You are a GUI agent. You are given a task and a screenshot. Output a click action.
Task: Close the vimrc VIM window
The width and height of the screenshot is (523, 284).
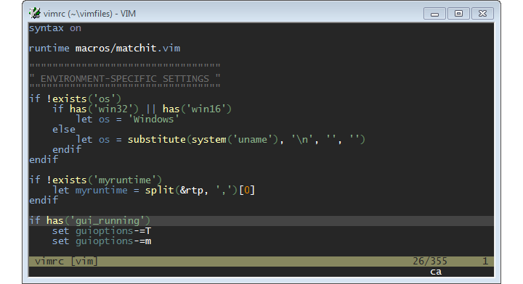[x=482, y=14]
